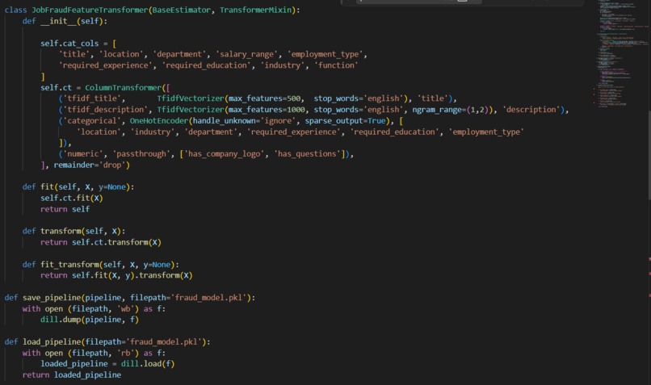Click the 'rb' file mode string
651x385 pixels.
tap(125, 353)
